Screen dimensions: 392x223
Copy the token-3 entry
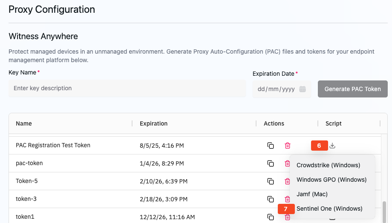tap(271, 199)
